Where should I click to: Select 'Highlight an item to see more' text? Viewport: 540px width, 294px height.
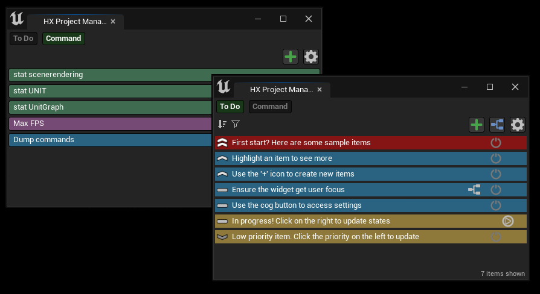(282, 158)
